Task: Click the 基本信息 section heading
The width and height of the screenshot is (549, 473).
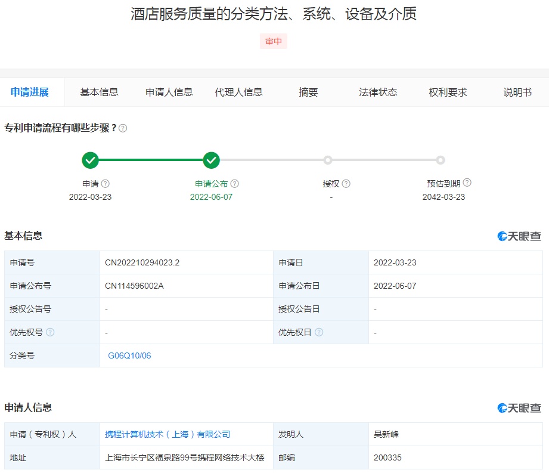Action: coord(23,236)
